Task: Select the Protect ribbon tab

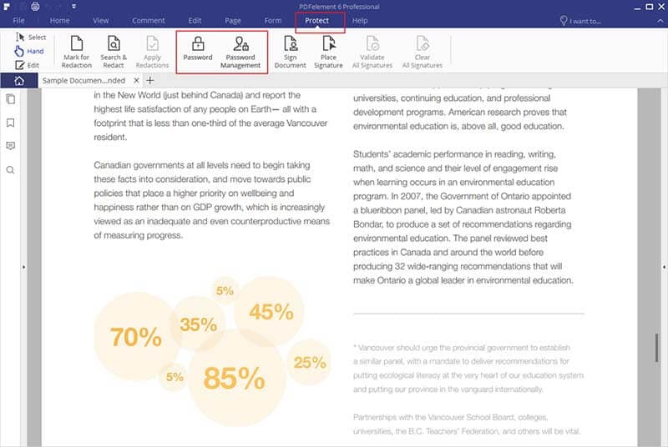Action: 317,20
